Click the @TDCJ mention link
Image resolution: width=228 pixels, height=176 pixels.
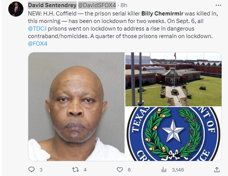click(x=37, y=29)
